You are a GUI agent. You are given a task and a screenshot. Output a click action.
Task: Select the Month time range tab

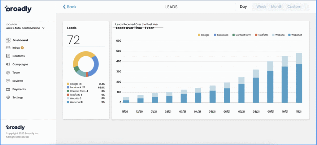click(276, 7)
